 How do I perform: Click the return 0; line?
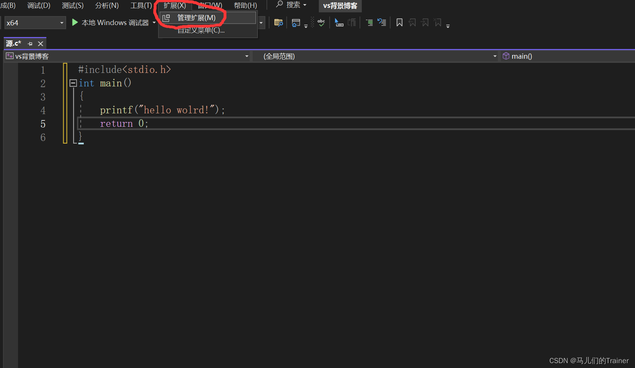click(124, 123)
